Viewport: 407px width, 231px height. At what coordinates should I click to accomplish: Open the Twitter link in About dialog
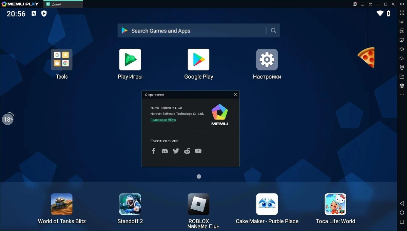(x=176, y=151)
